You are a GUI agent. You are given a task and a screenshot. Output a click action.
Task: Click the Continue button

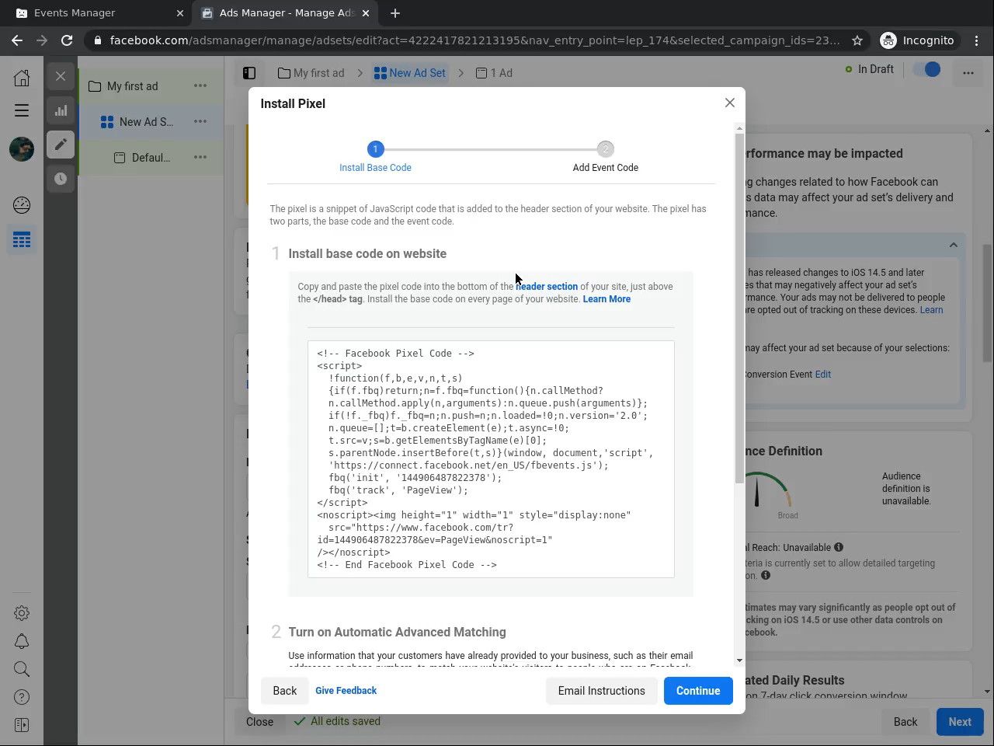(698, 691)
